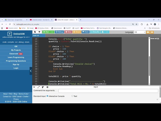Open My Projects in sidebar

(x=16, y=50)
